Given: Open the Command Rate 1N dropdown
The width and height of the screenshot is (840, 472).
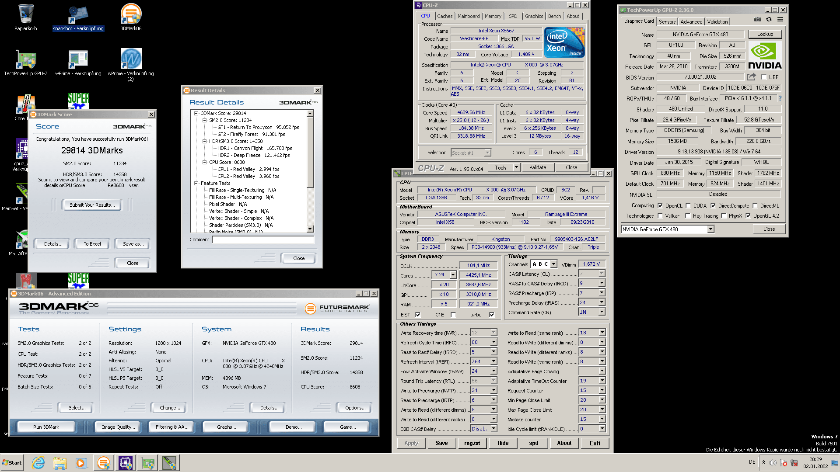Looking at the screenshot, I should click(x=602, y=312).
